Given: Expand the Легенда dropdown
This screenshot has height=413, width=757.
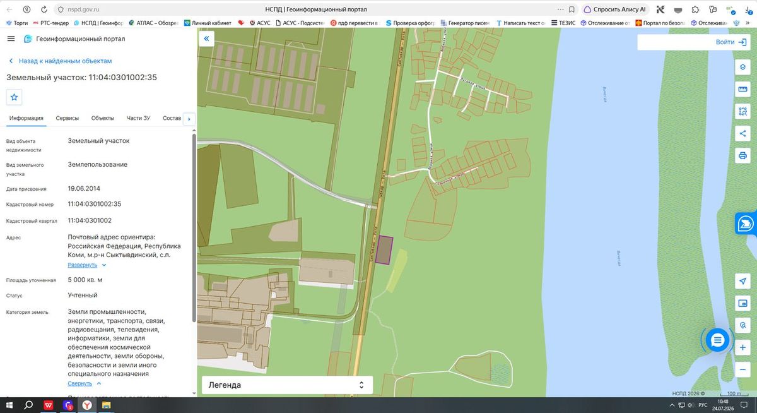Looking at the screenshot, I should (x=287, y=385).
